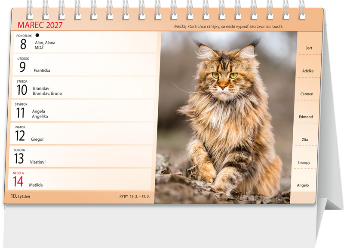Select the name Angela on Thursday 11

point(39,111)
